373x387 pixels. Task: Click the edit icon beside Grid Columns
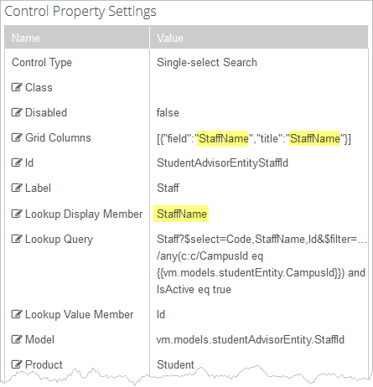tap(17, 137)
